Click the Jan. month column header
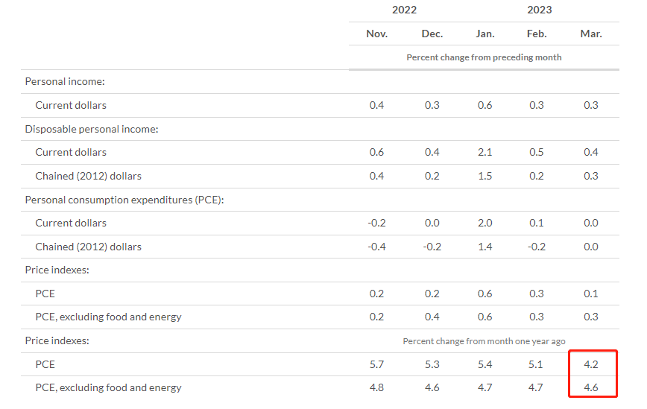 (485, 34)
